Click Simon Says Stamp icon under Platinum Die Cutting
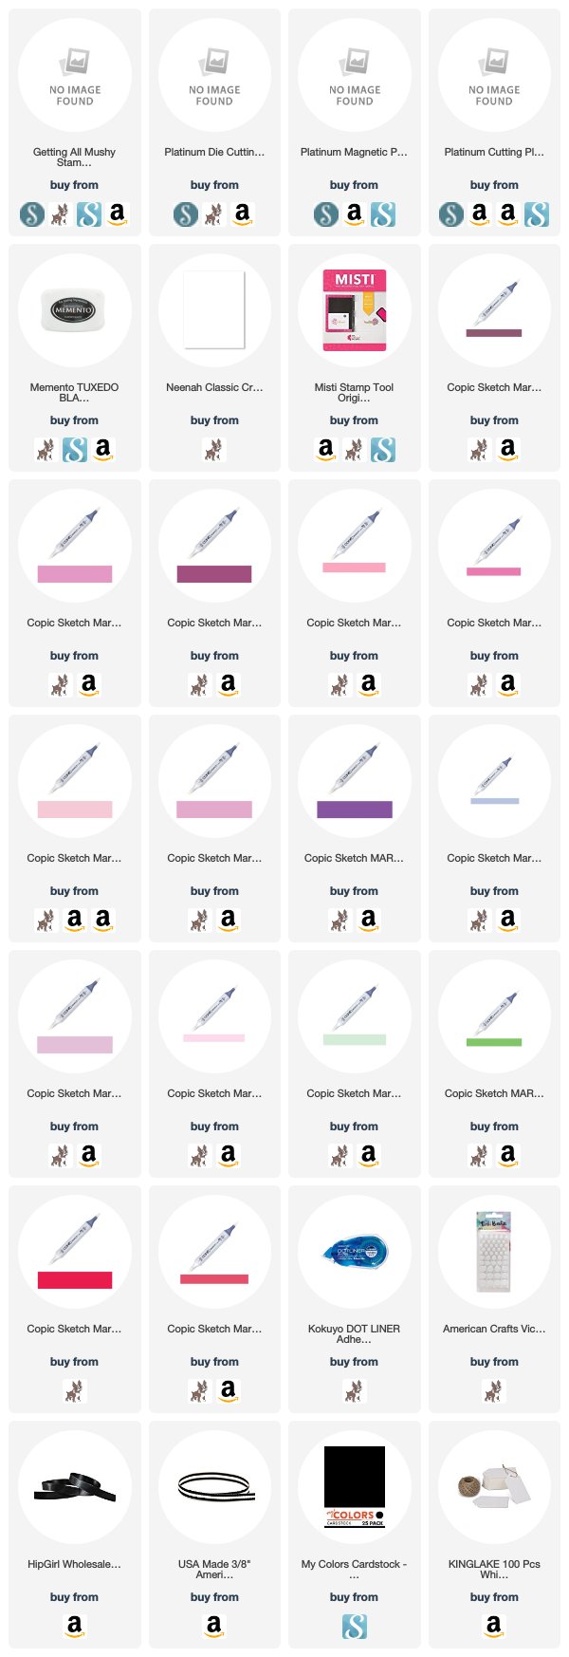Screen dimensions: 569x1657 186,214
